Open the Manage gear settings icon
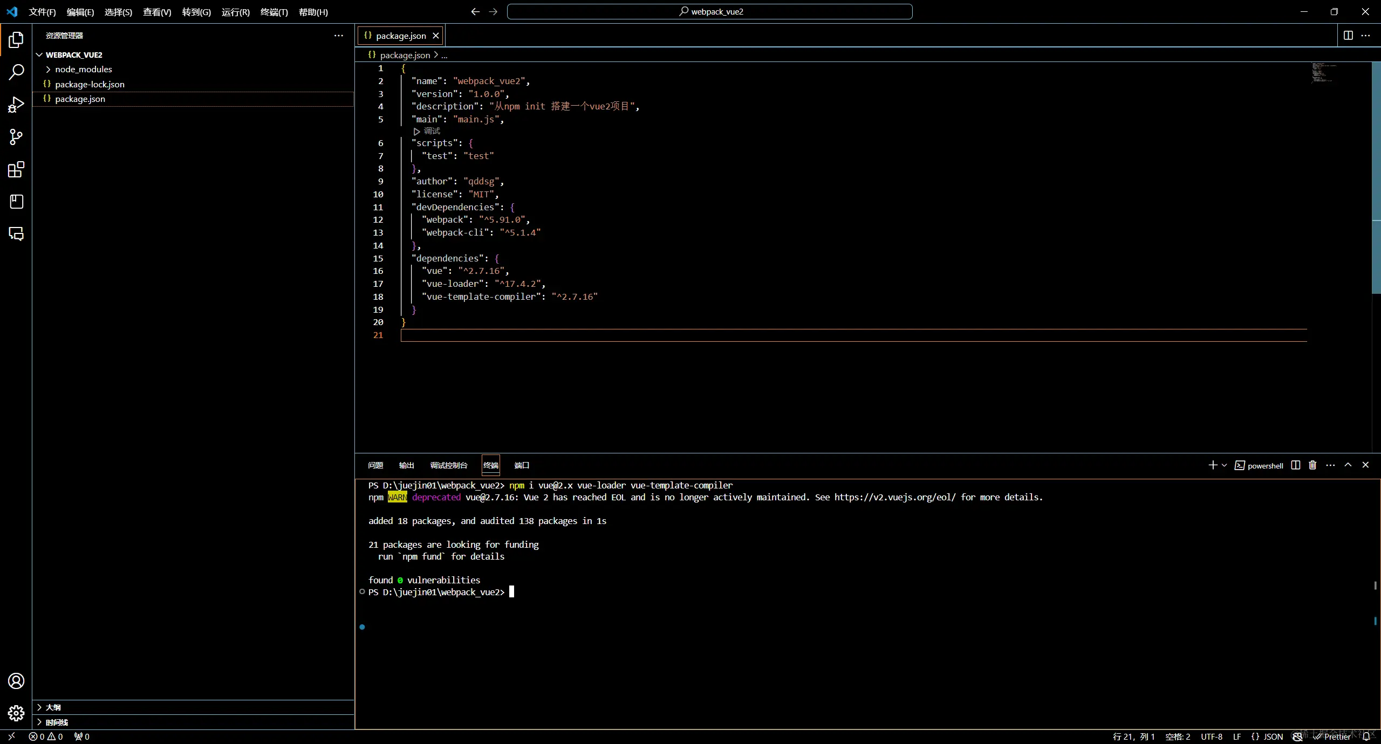Image resolution: width=1381 pixels, height=744 pixels. tap(16, 713)
